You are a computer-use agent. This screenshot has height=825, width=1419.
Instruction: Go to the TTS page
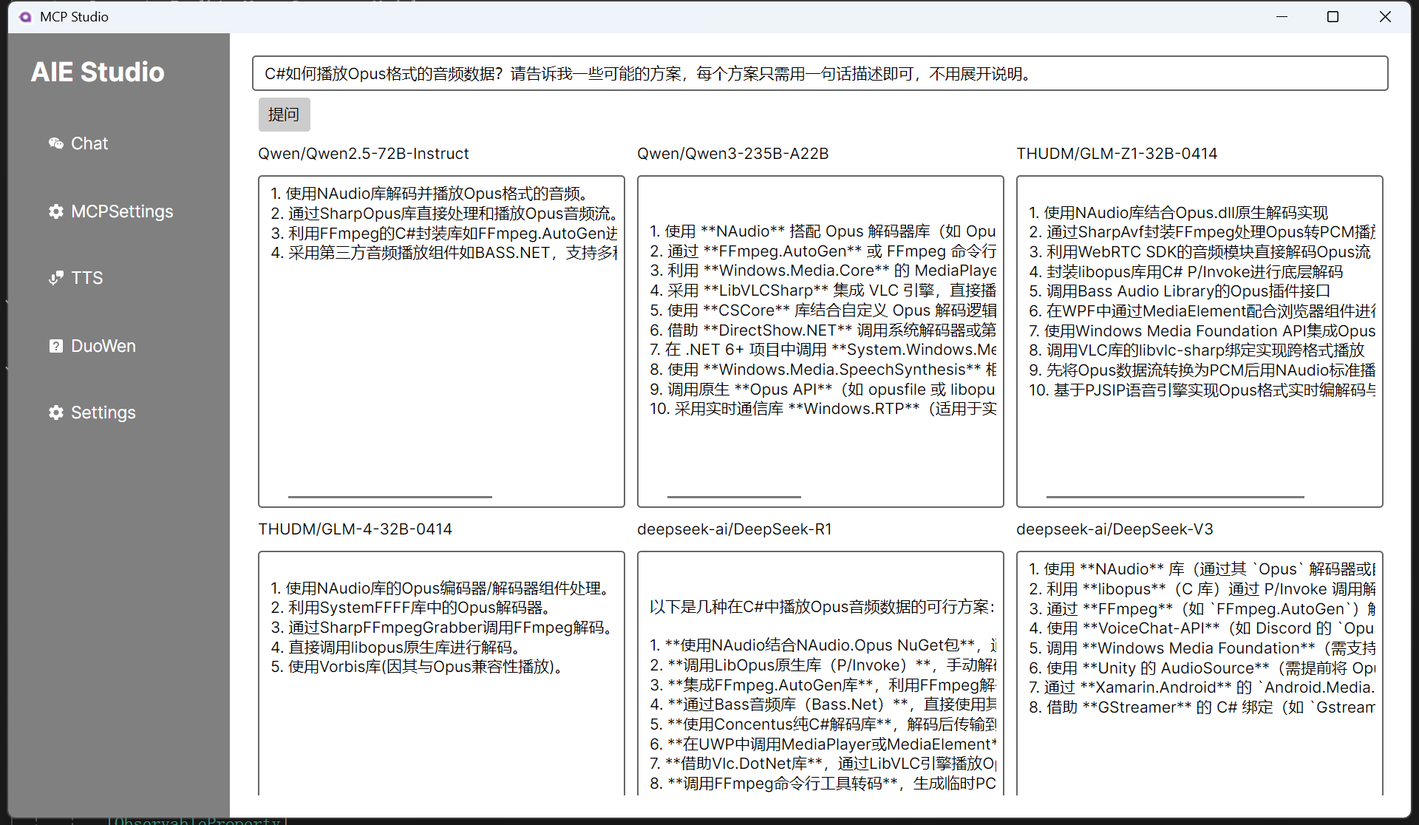point(86,278)
